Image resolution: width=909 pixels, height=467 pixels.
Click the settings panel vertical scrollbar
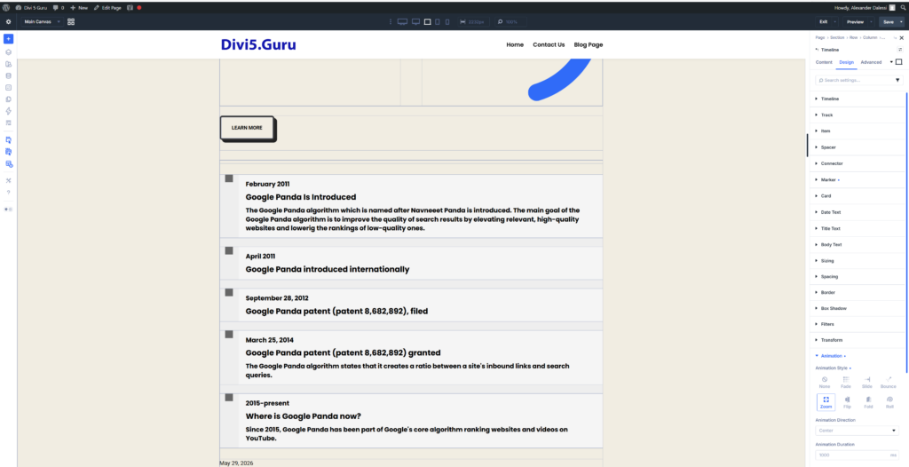tap(906, 232)
